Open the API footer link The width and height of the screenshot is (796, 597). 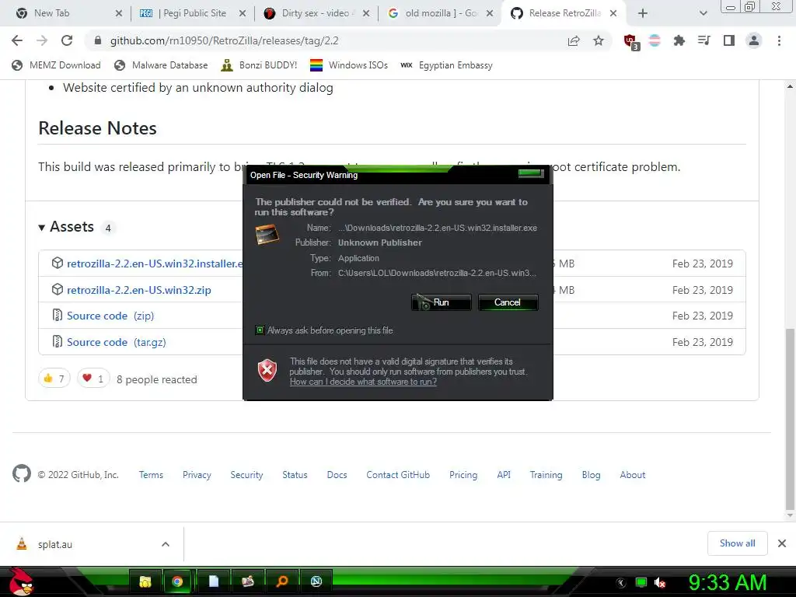coord(504,475)
